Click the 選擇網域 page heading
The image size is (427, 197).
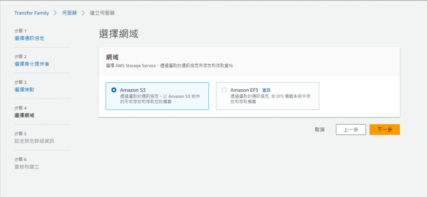pos(119,34)
